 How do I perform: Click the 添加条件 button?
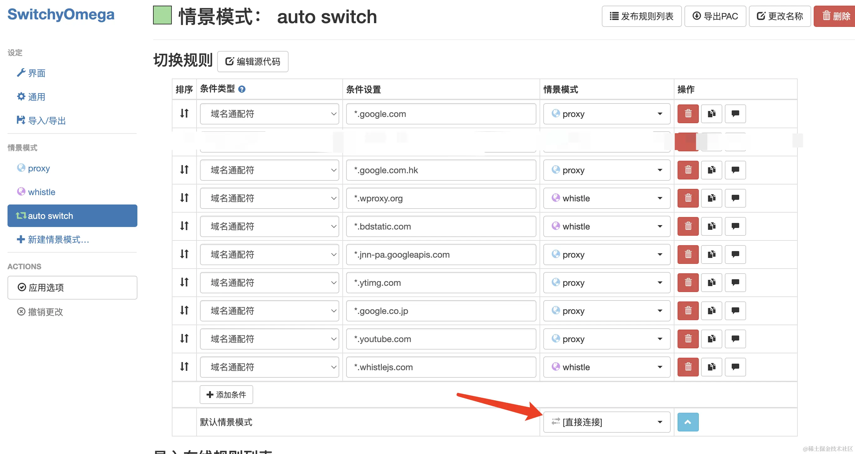click(x=226, y=395)
